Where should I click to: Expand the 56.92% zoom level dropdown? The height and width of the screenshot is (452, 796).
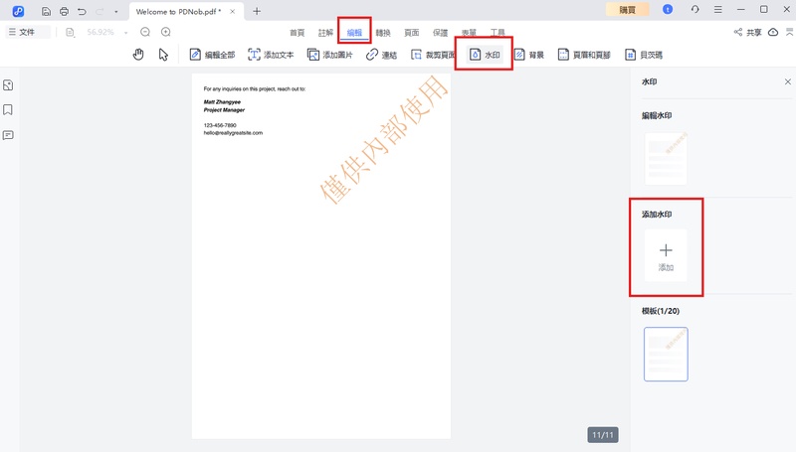[x=126, y=33]
